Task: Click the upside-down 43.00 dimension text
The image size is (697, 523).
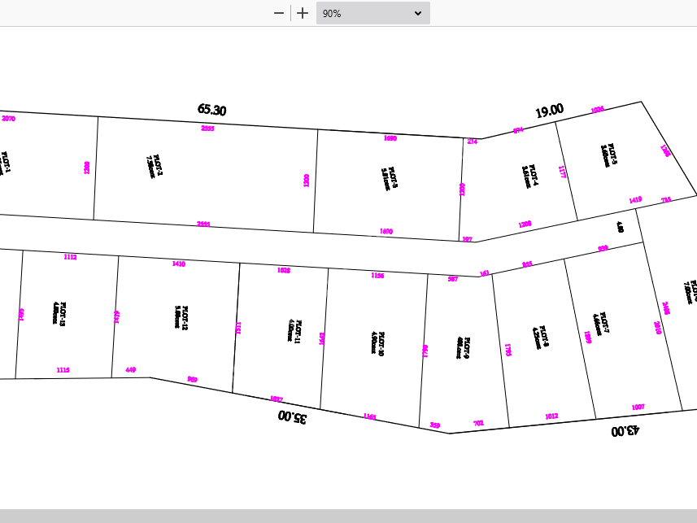Action: coord(624,430)
